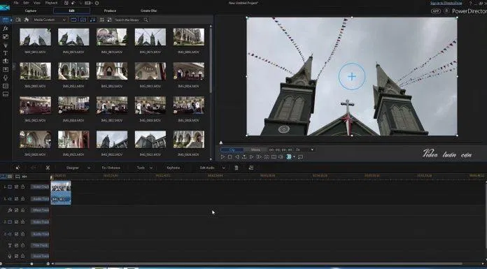The image size is (487, 269).
Task: Open the Transition Room icon
Action: tap(6, 61)
